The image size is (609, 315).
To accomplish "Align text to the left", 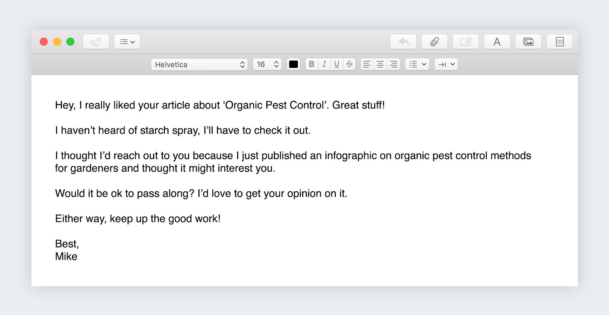I will pyautogui.click(x=367, y=64).
